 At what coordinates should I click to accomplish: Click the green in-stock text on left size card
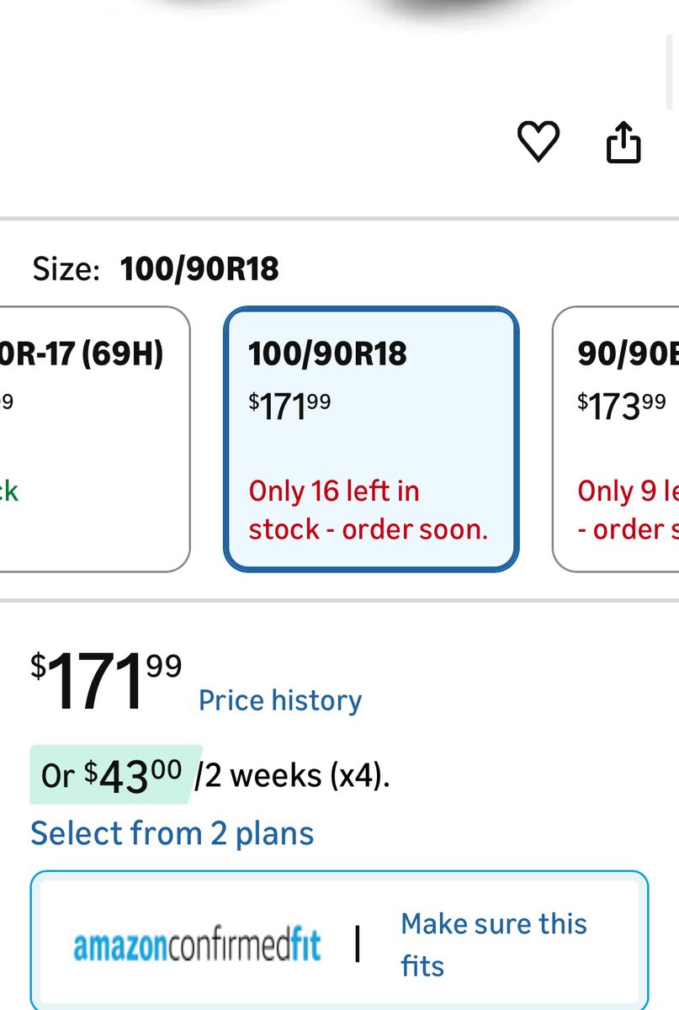click(x=8, y=491)
